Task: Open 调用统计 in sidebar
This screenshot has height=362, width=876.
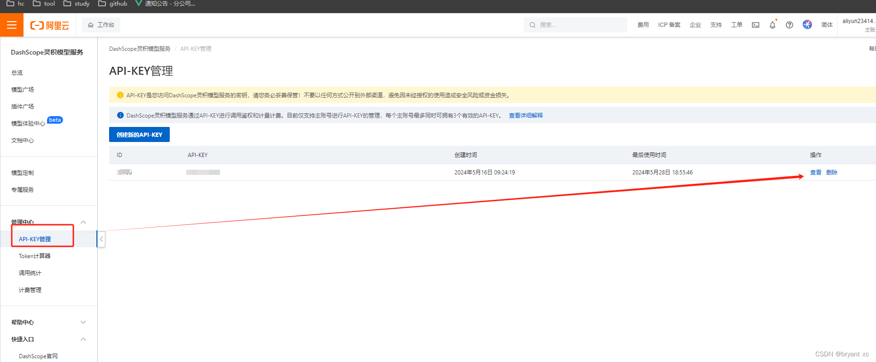Action: click(x=30, y=273)
